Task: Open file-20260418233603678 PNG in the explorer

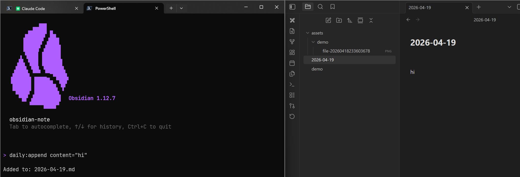Action: 346,51
